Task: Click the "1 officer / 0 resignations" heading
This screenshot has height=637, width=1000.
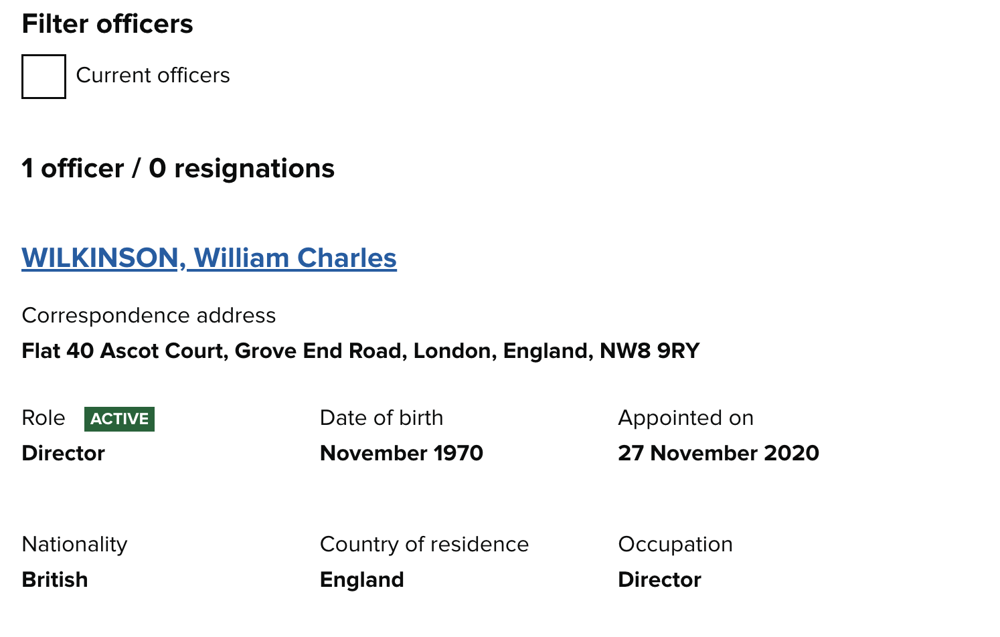Action: click(x=177, y=169)
